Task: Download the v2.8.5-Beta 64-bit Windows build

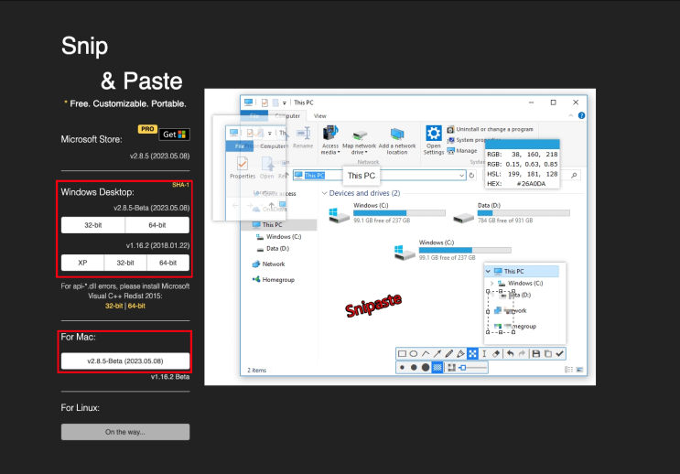Action: pos(157,225)
